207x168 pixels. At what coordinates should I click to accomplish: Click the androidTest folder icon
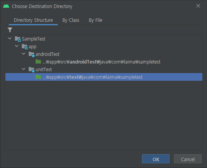click(x=31, y=54)
